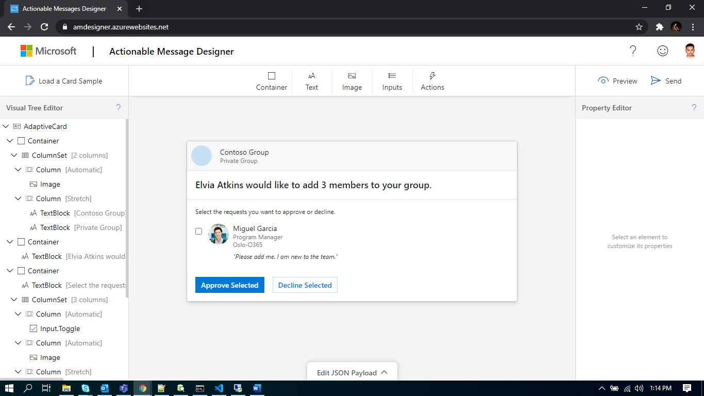The width and height of the screenshot is (704, 396).
Task: Add a Container element from the toolbar
Action: [x=272, y=80]
